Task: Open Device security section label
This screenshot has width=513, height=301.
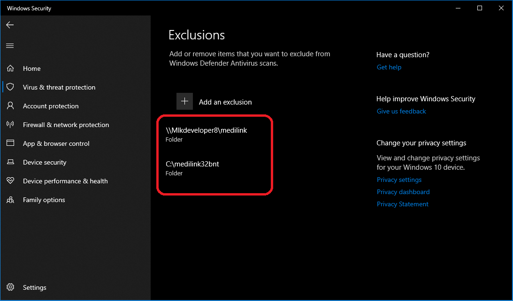Action: click(45, 162)
